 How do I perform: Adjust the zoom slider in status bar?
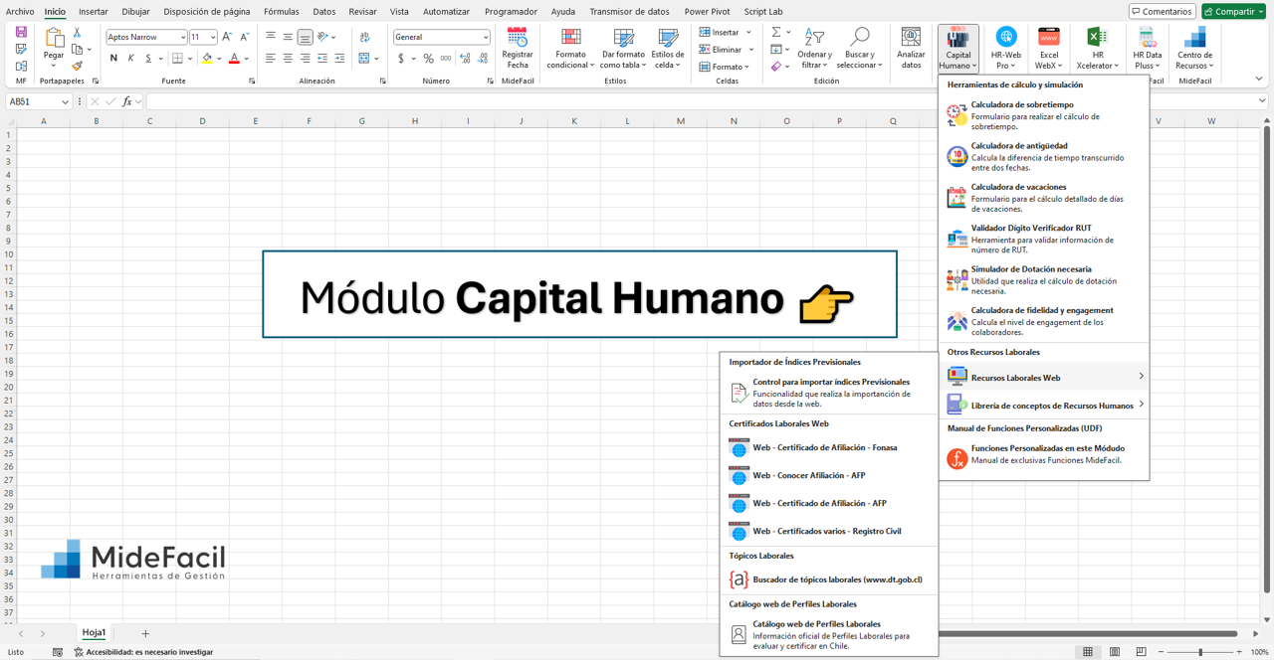1200,652
